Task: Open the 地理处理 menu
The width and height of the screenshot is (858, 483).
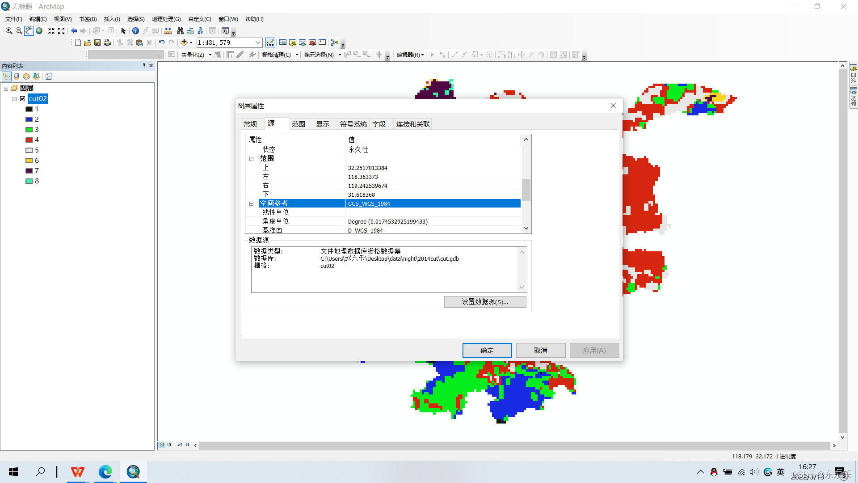Action: (x=166, y=19)
